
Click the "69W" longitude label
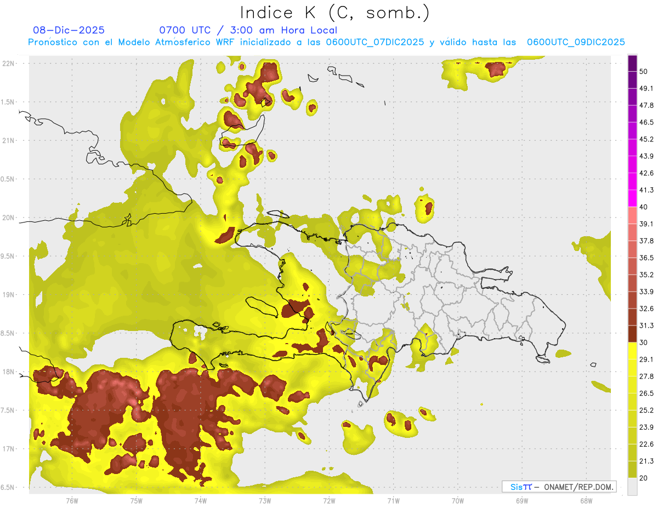pyautogui.click(x=521, y=501)
